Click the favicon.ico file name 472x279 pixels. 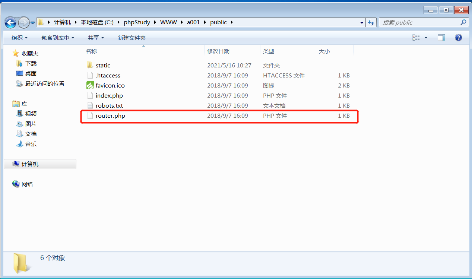click(110, 85)
